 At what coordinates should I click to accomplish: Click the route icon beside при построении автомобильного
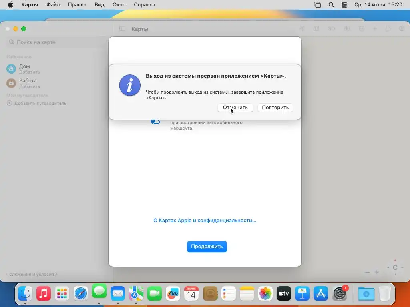155,122
